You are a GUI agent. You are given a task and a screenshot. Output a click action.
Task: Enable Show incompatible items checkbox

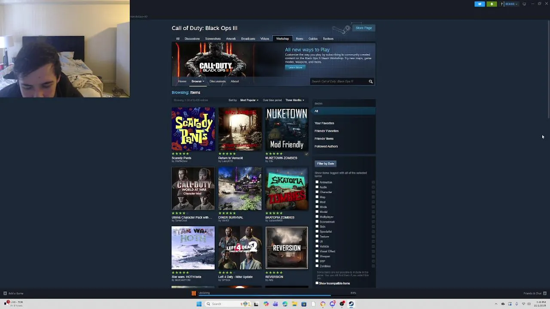coord(317,283)
